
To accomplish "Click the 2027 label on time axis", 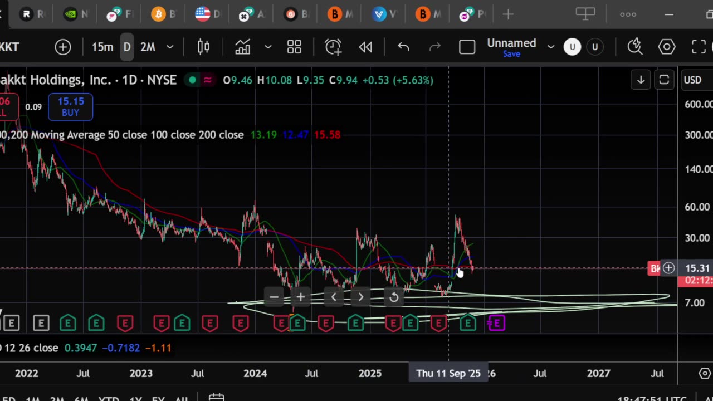I will click(598, 373).
